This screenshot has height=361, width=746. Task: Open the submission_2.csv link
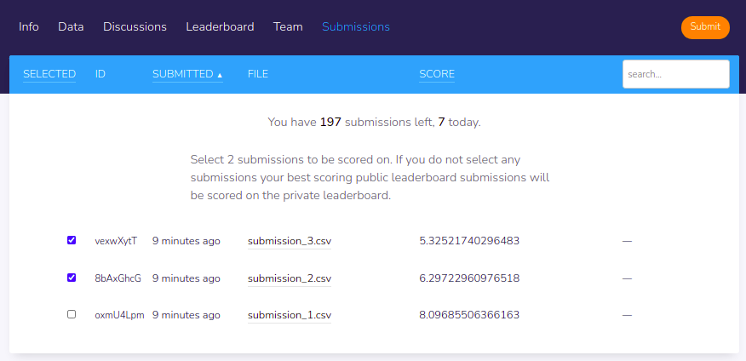pyautogui.click(x=289, y=278)
